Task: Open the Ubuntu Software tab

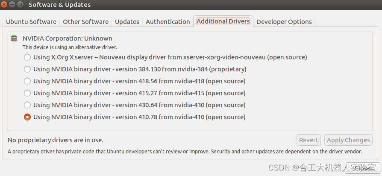Action: [x=31, y=22]
